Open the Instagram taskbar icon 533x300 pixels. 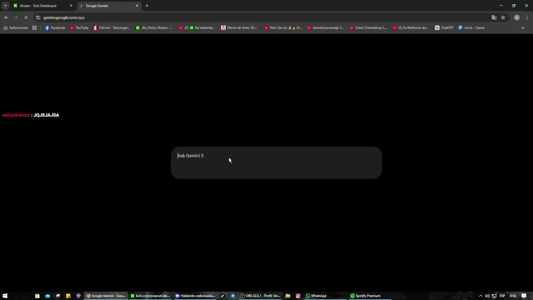pyautogui.click(x=298, y=296)
